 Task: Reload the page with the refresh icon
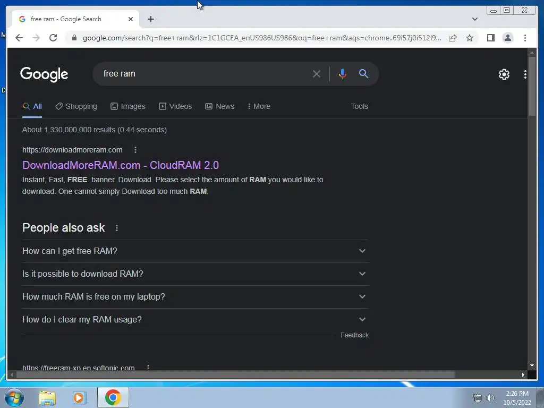(x=53, y=38)
